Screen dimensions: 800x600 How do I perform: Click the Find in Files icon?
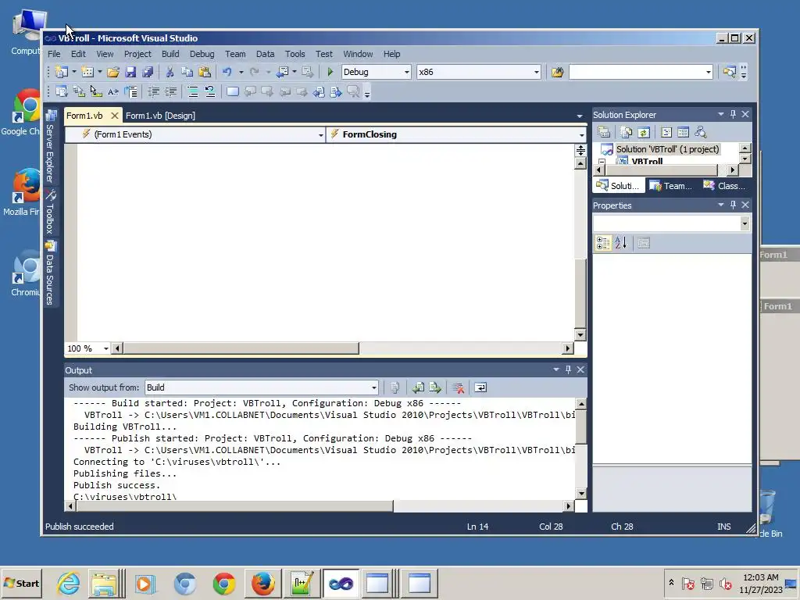(x=557, y=72)
